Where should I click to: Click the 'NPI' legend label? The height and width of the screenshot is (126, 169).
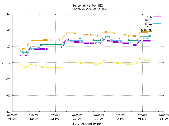[x=149, y=27]
